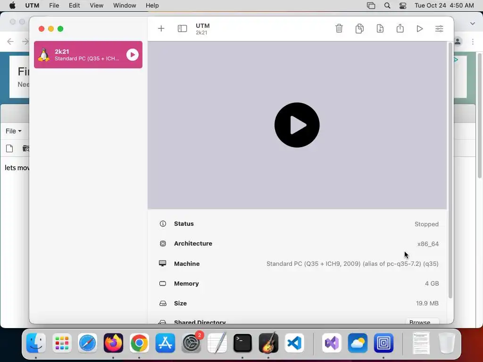
Task: Click the tab list chevron in the browser window
Action: [473, 24]
